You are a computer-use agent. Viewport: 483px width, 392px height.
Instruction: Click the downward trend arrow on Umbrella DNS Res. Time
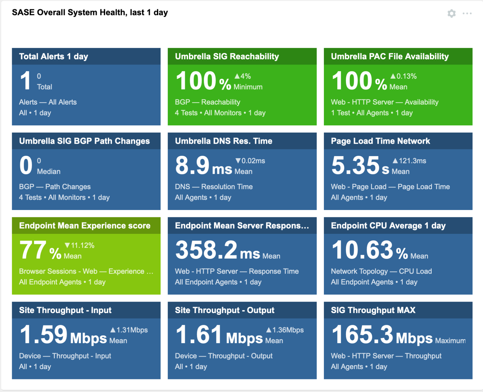coord(238,161)
